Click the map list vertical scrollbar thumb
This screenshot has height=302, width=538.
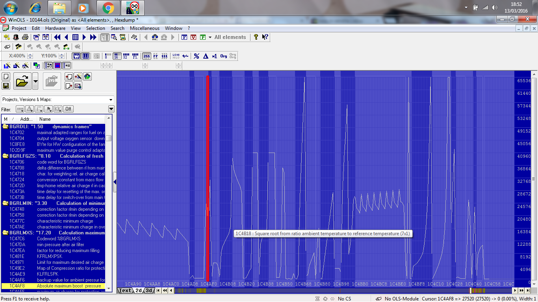point(108,138)
